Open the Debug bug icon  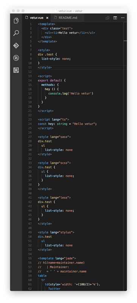click(x=16, y=58)
